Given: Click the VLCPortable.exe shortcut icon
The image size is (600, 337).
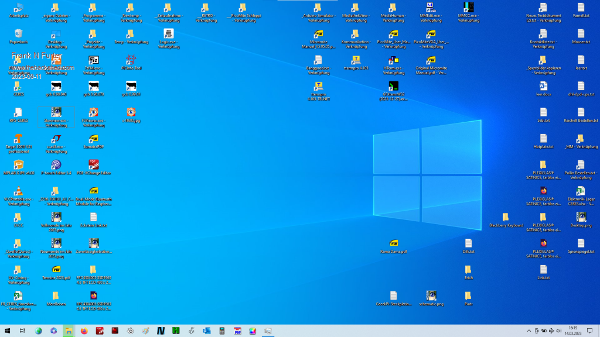Looking at the screenshot, I should click(18, 191).
